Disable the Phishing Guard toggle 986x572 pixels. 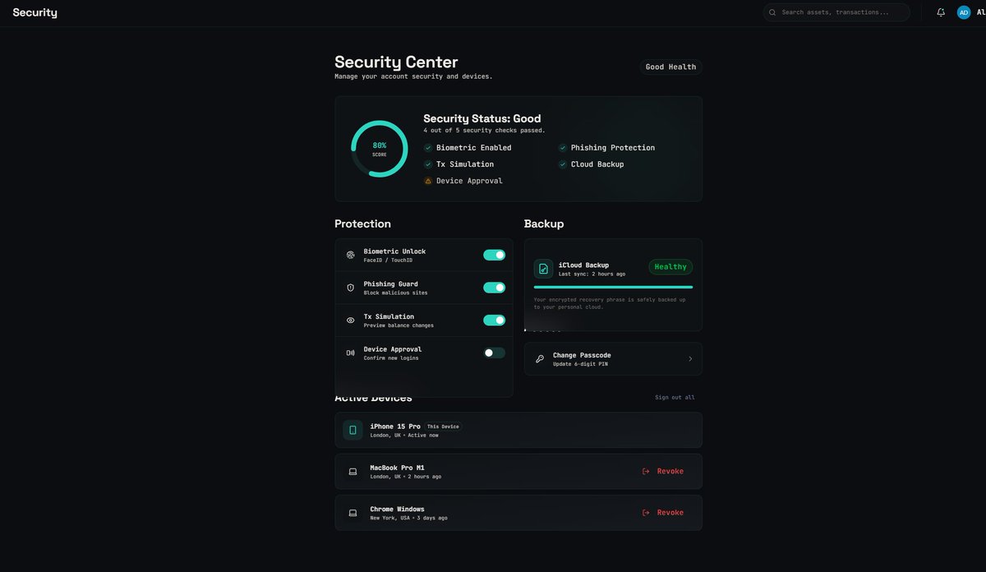(x=494, y=288)
